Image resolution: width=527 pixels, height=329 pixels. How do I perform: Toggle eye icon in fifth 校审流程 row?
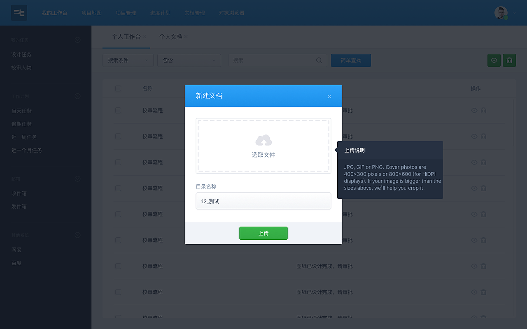474,214
